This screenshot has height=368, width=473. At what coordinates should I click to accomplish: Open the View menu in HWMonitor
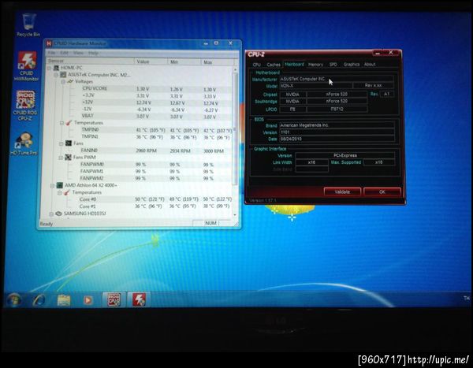pyautogui.click(x=78, y=53)
